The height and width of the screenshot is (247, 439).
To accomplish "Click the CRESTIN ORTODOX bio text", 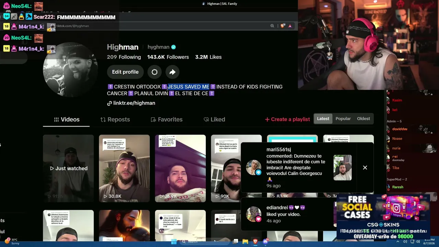I will tap(137, 87).
